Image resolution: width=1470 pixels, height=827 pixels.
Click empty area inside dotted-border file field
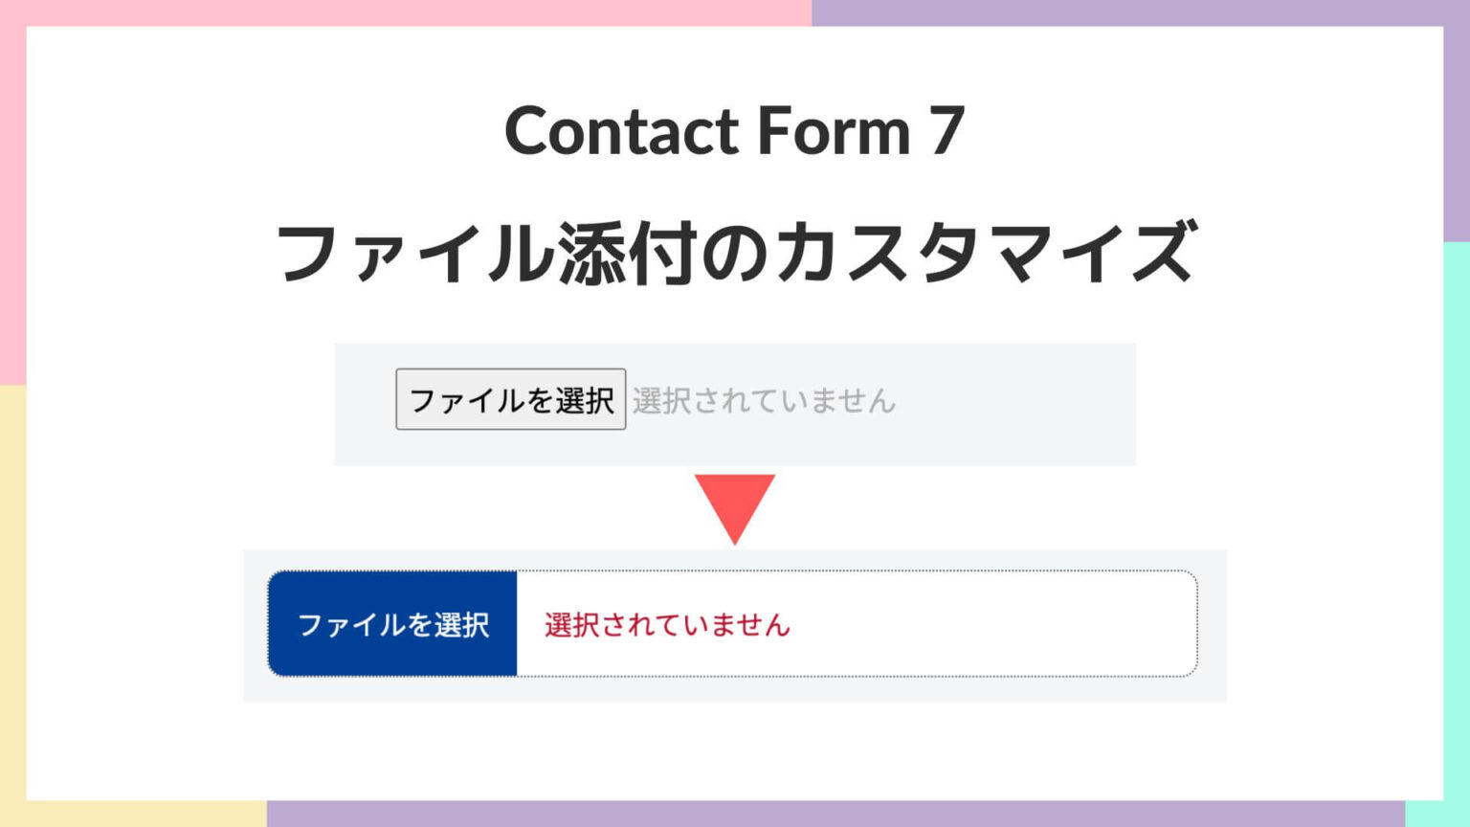tap(995, 624)
